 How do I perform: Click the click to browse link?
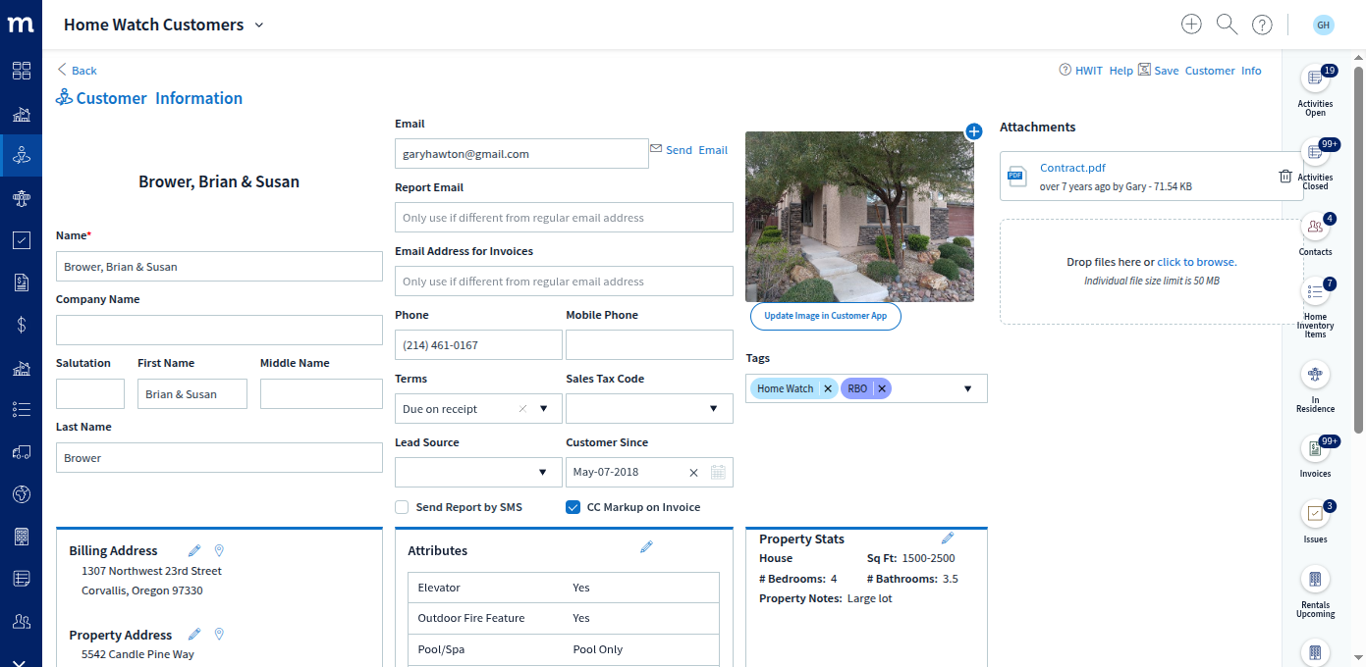[1197, 262]
